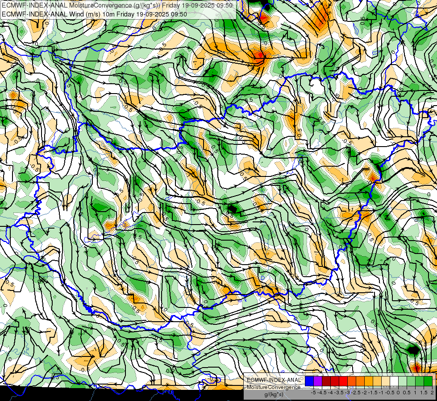Click the '-5' tick label in legend
Image resolution: width=437 pixels, height=401 pixels.
(x=313, y=393)
